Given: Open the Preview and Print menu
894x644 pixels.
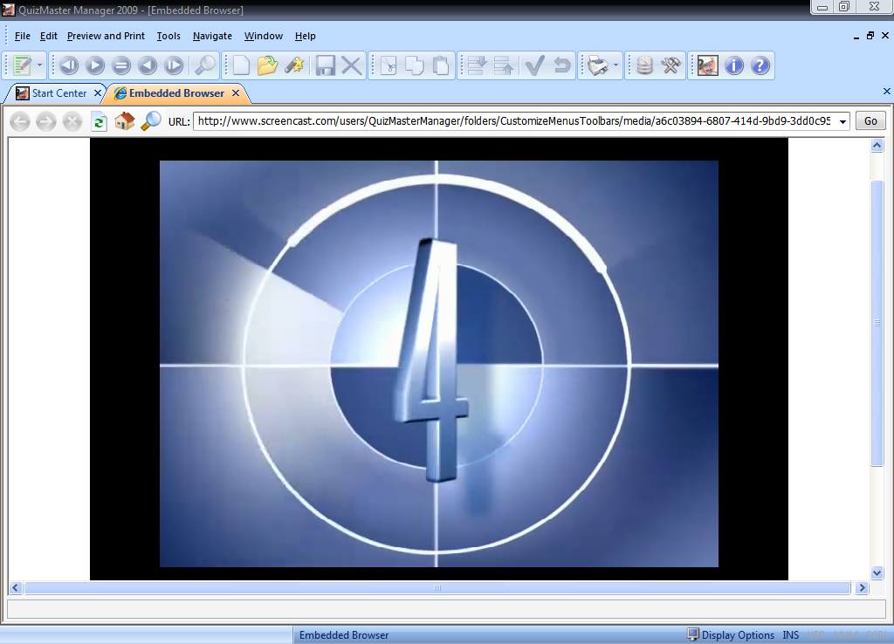Looking at the screenshot, I should (x=106, y=36).
